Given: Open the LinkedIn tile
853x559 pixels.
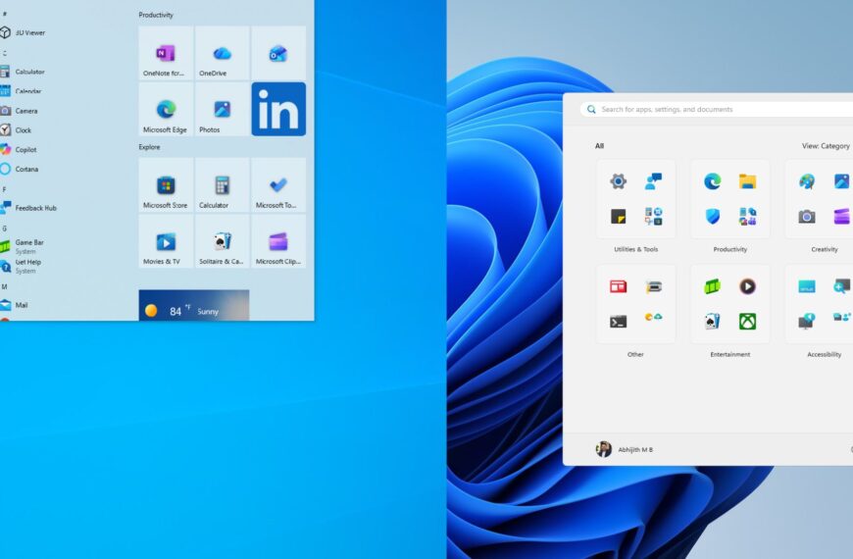Looking at the screenshot, I should [278, 109].
